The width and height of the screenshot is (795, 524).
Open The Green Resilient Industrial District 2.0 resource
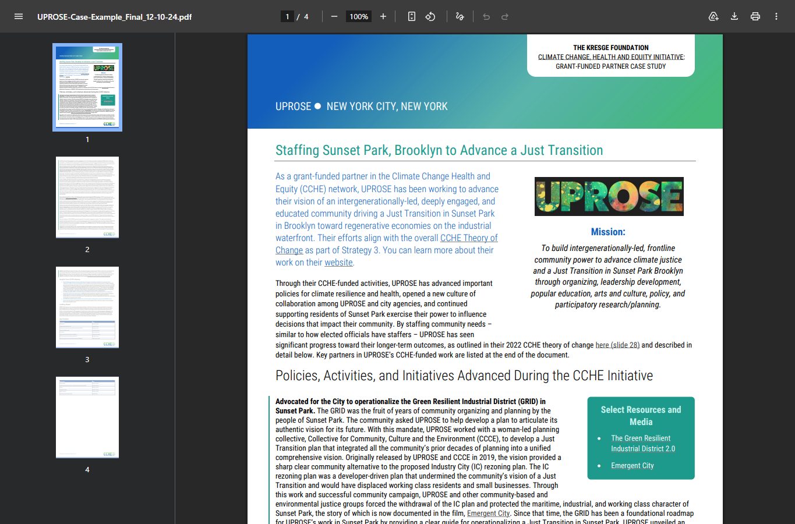(x=643, y=444)
